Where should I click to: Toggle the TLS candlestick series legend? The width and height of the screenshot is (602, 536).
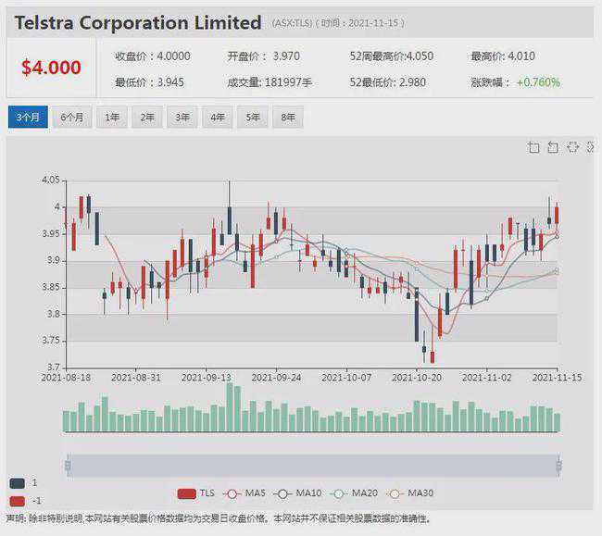pos(195,493)
